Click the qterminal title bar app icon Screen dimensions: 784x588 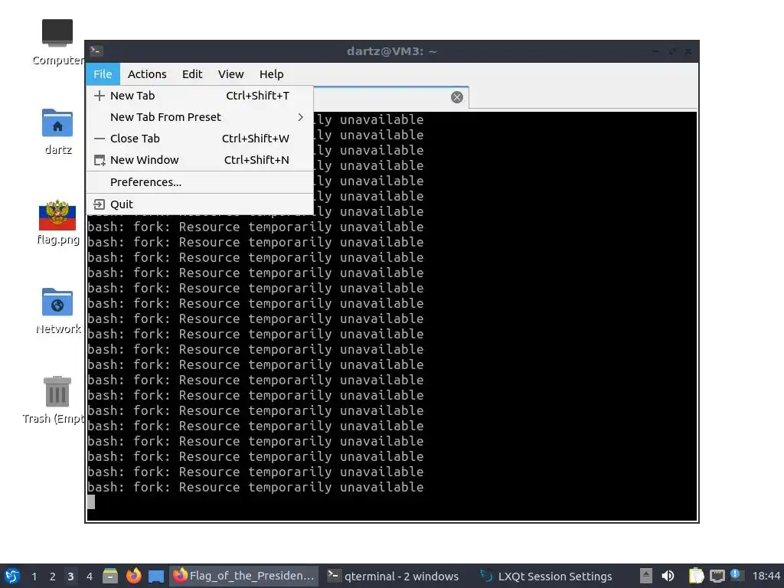point(96,51)
